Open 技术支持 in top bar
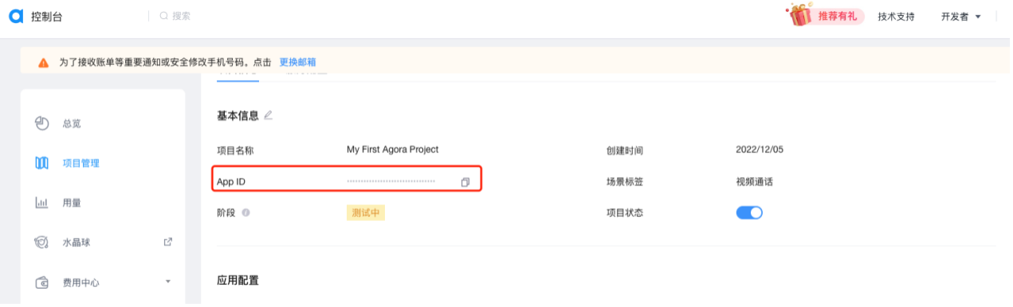This screenshot has width=1013, height=307. click(x=896, y=16)
